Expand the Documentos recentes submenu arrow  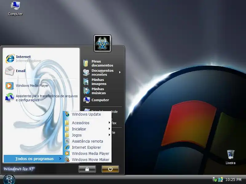(x=120, y=72)
